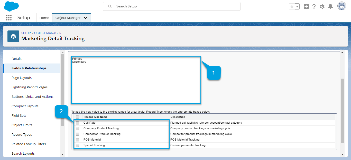This screenshot has width=351, height=160.
Task: Click the favorites star icon
Action: click(292, 6)
